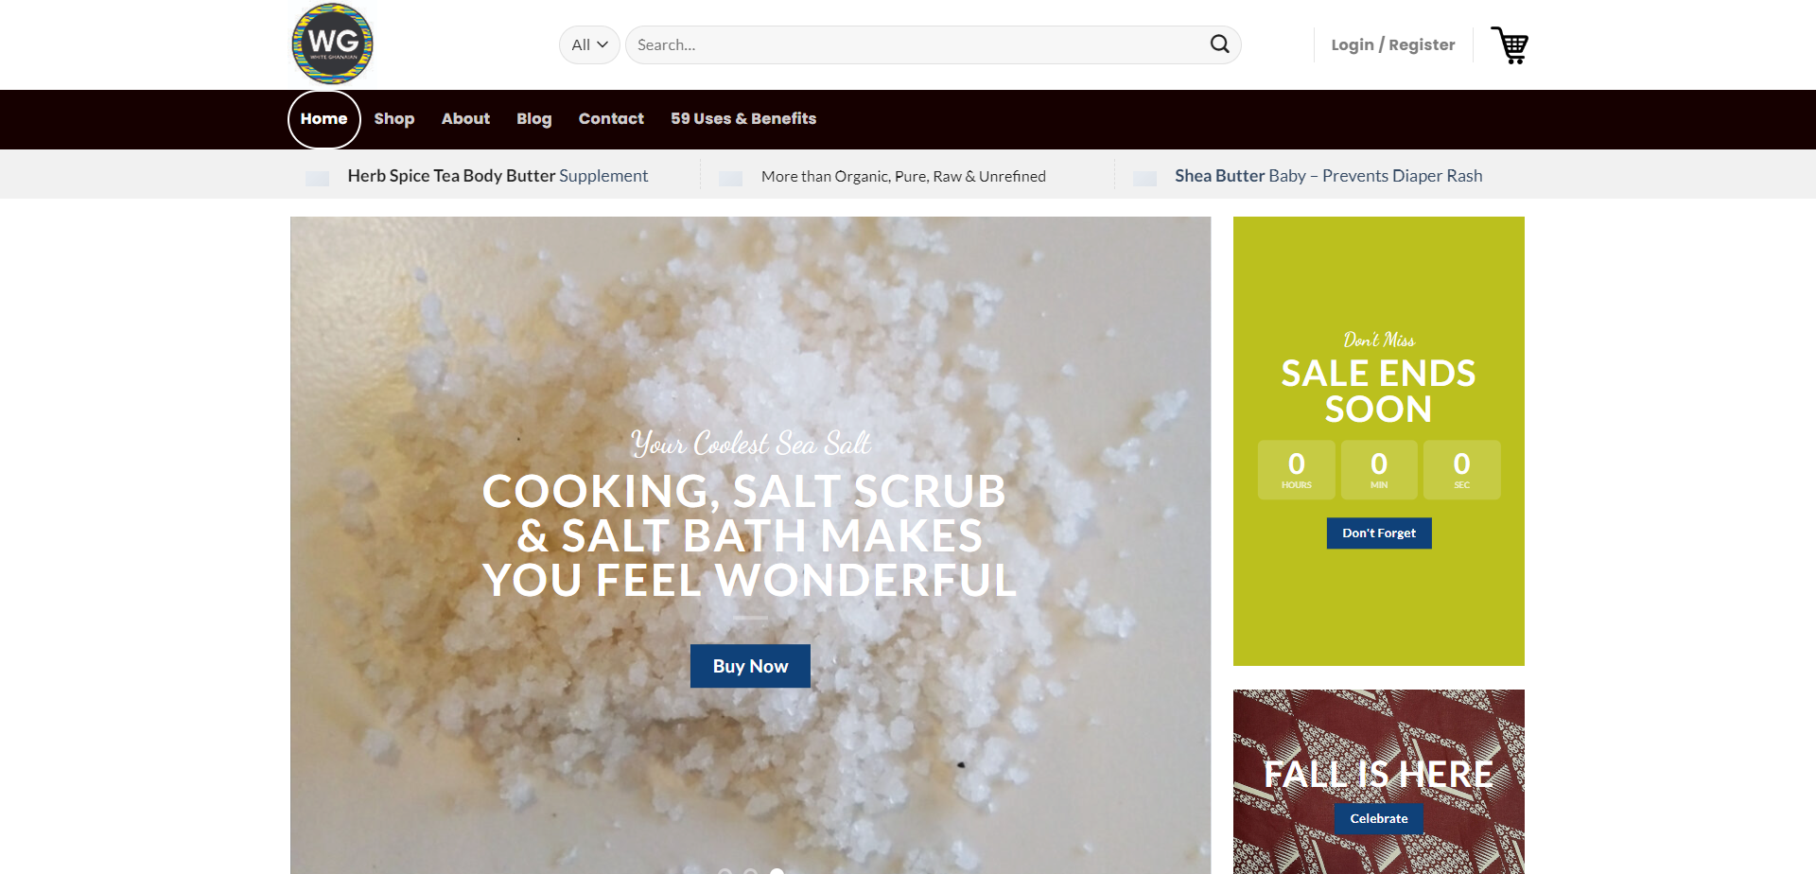The height and width of the screenshot is (874, 1816).
Task: Open the Contact page
Action: coord(611,119)
